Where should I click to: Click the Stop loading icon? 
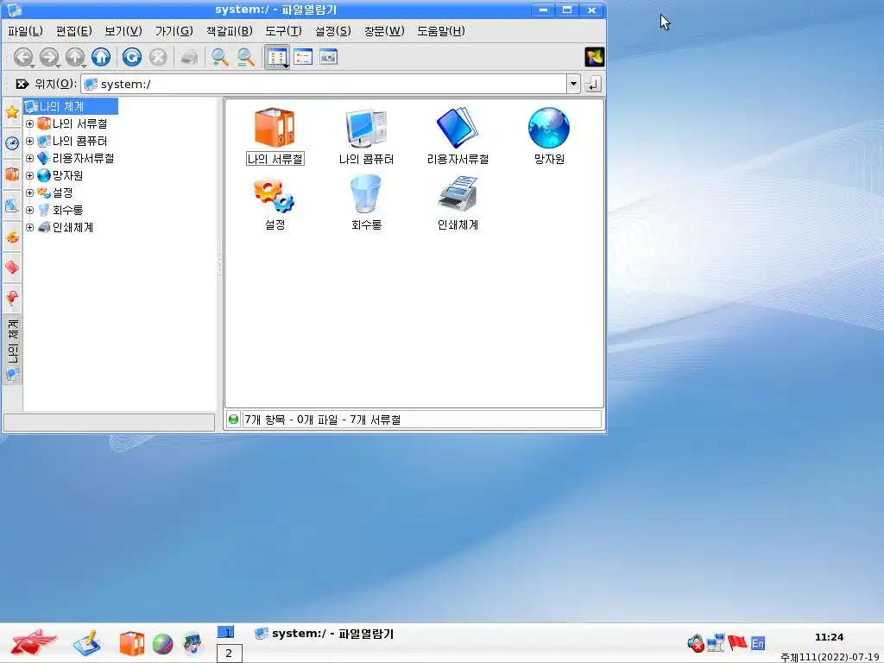(158, 57)
